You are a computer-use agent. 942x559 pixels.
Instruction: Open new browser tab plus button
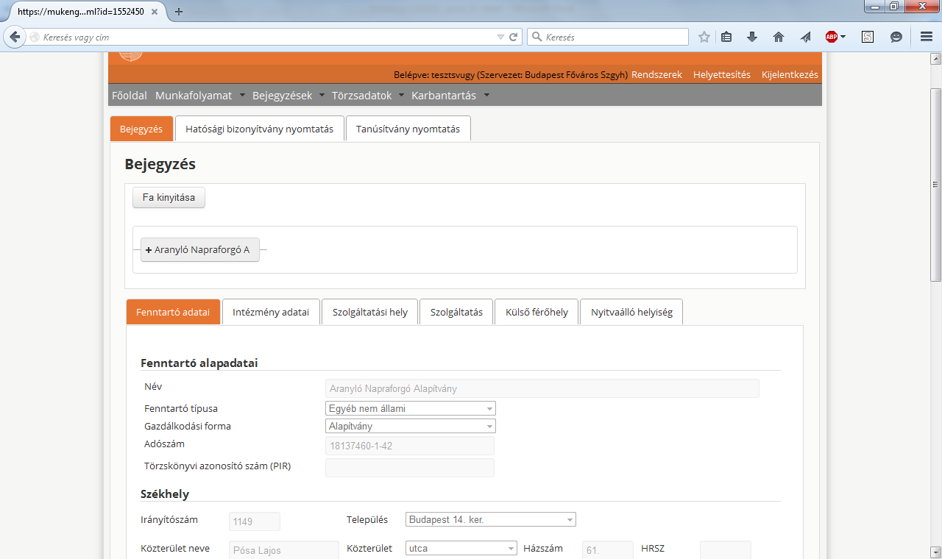(x=179, y=12)
